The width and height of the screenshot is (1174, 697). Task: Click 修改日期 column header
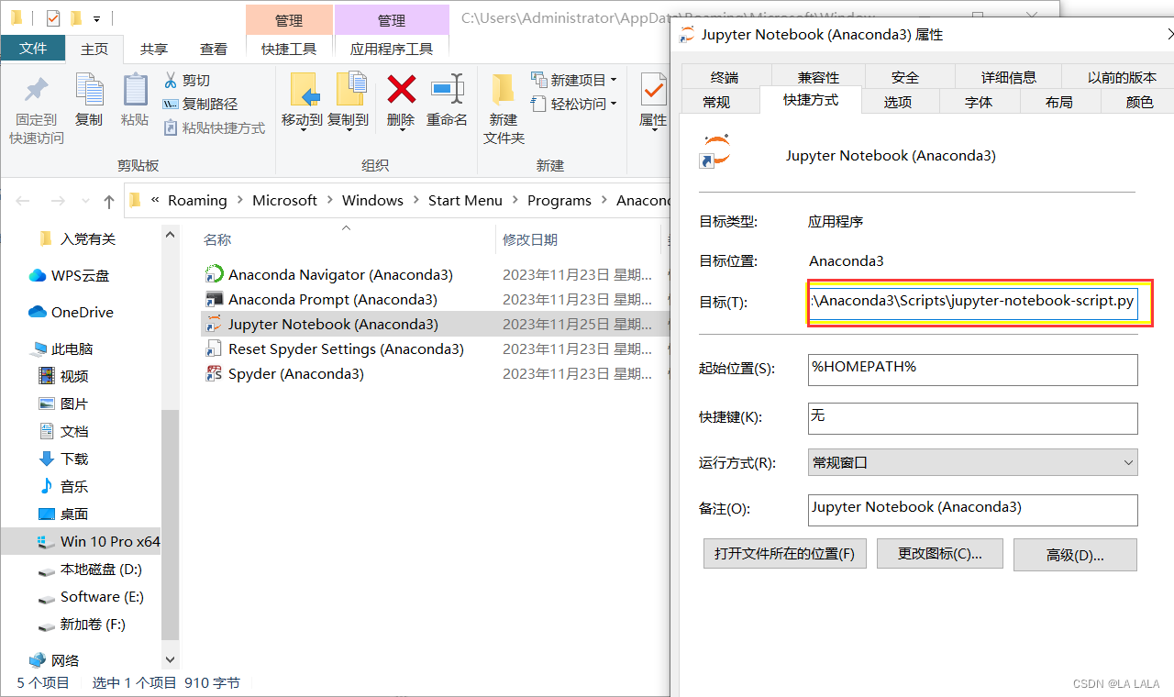click(x=530, y=239)
